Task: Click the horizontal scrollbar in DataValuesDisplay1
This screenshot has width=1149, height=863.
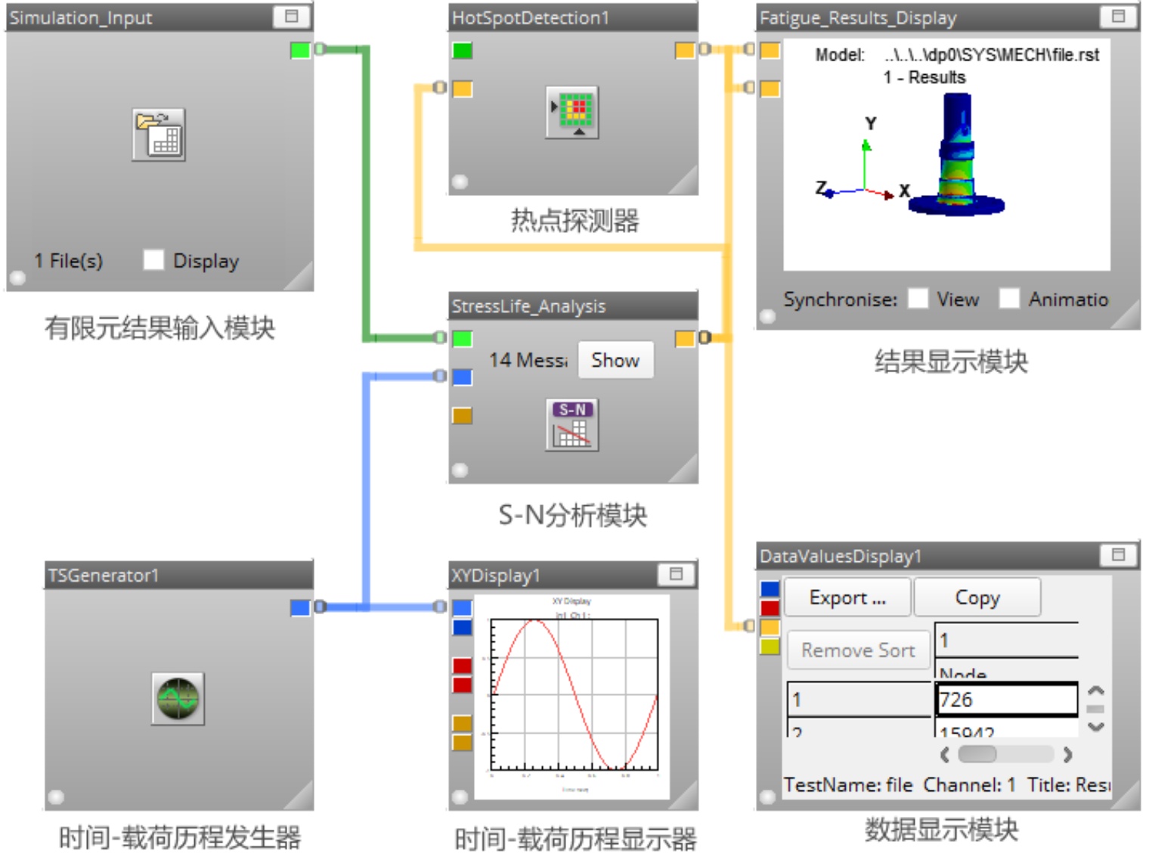Action: 1005,754
